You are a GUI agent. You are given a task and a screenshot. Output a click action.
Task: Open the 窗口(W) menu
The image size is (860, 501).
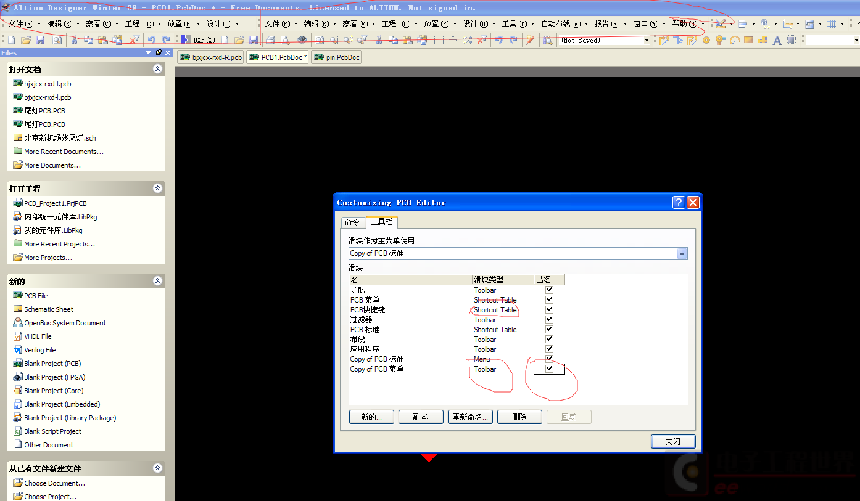click(x=650, y=24)
